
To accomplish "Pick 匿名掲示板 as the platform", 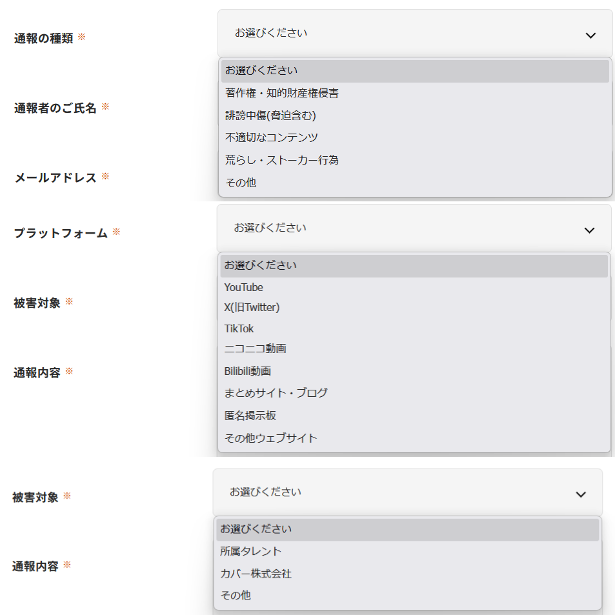I will (x=250, y=416).
